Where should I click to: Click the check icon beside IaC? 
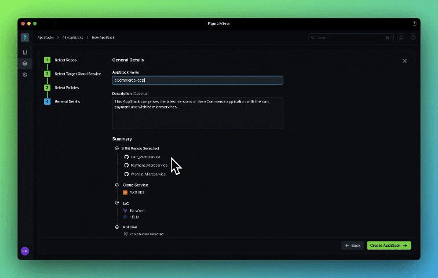117,203
